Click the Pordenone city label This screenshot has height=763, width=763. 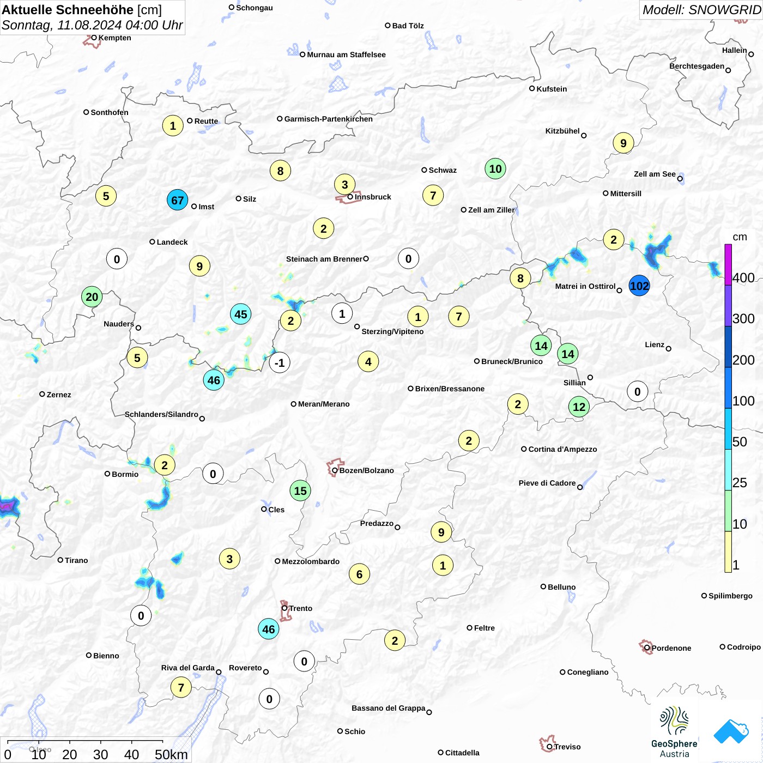coord(671,648)
